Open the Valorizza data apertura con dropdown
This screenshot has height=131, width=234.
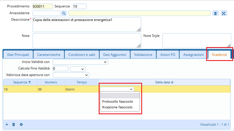coord(71,75)
